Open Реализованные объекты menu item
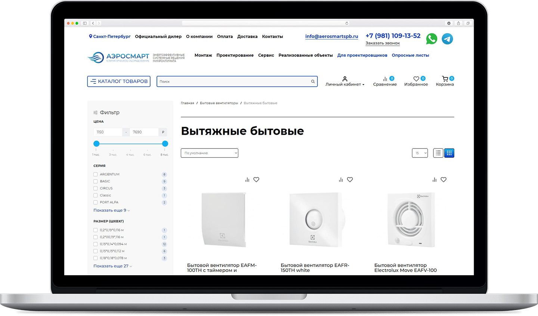The width and height of the screenshot is (538, 316). (x=306, y=55)
